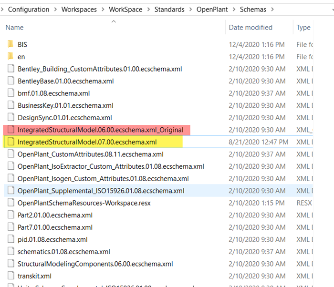Select Bentley_Building_CustomAttributes.01.00.ecschema.xml file name

tap(100, 69)
